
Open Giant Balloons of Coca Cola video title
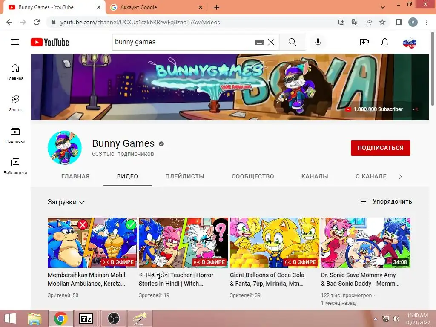point(267,279)
